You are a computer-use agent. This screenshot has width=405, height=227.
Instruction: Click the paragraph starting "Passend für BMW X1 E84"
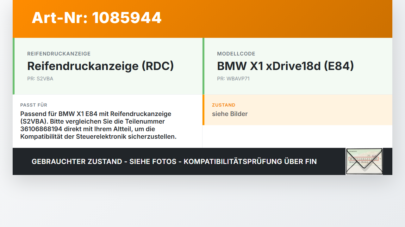98,125
